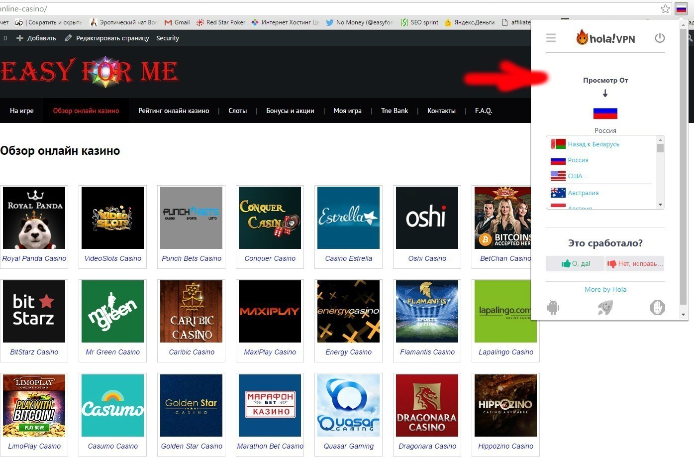
Task: Turn off Hola VPN with power icon
Action: [660, 38]
